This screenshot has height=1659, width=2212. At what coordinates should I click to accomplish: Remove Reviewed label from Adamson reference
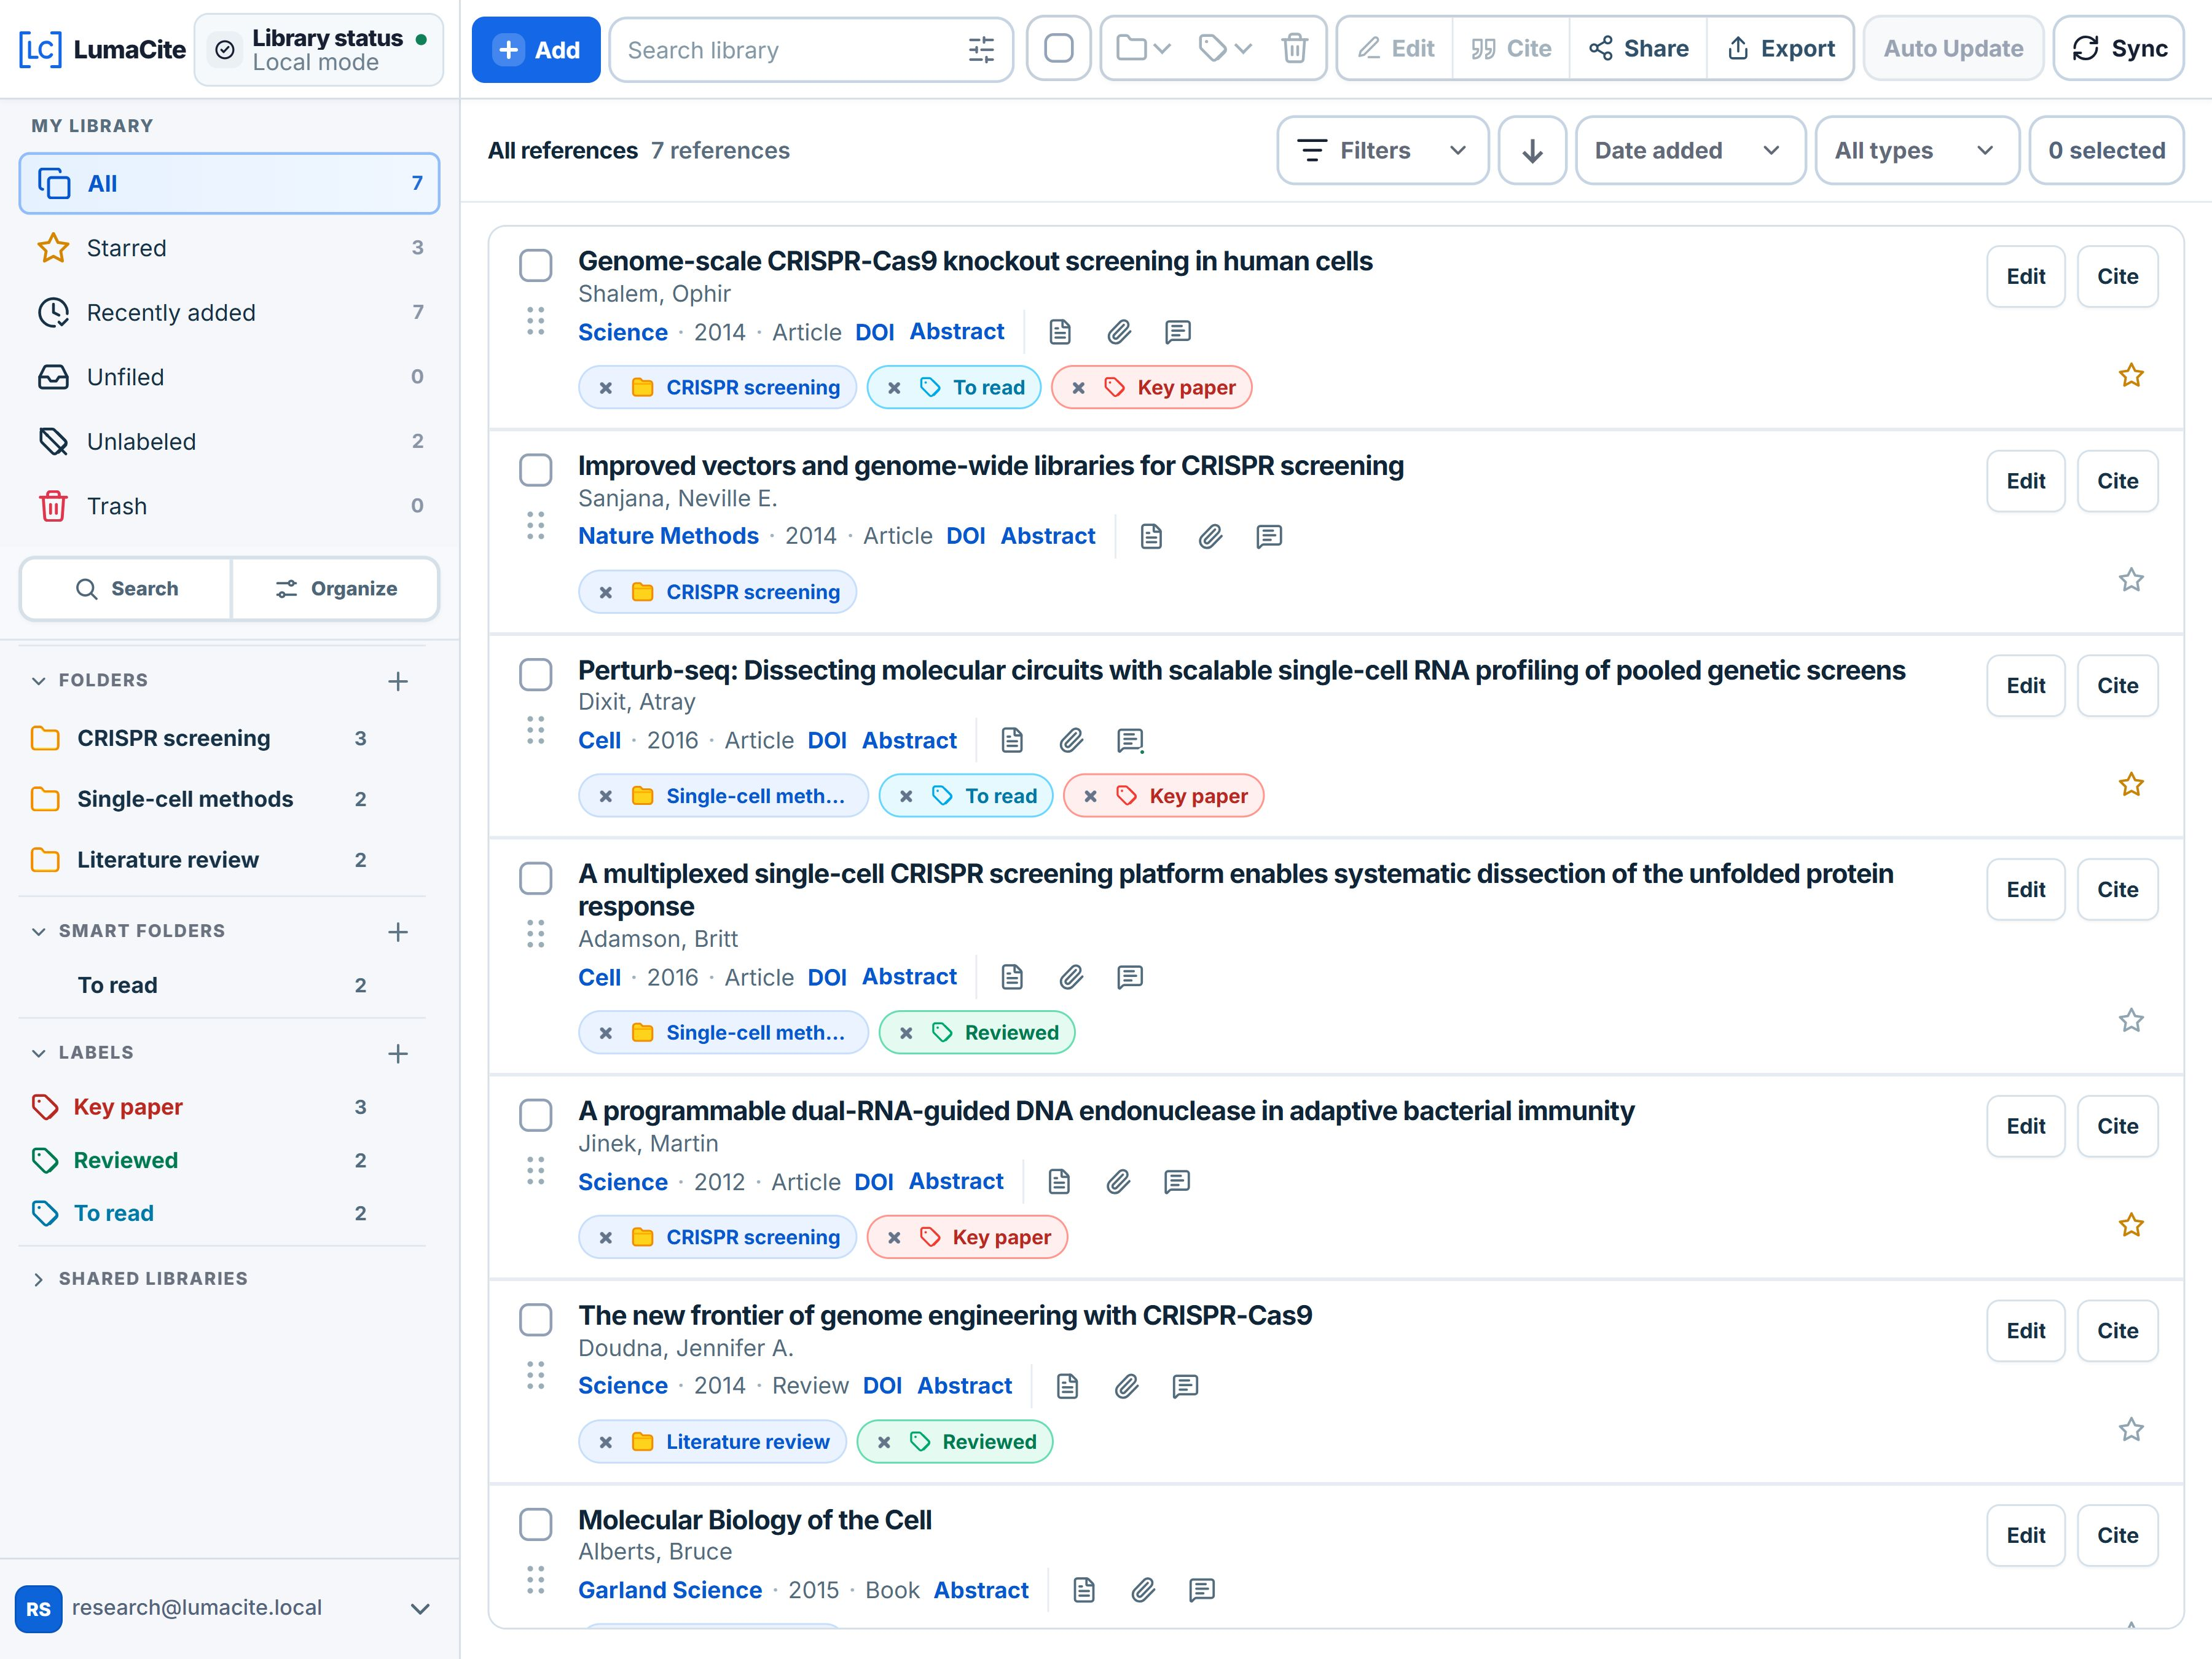[x=906, y=1033]
